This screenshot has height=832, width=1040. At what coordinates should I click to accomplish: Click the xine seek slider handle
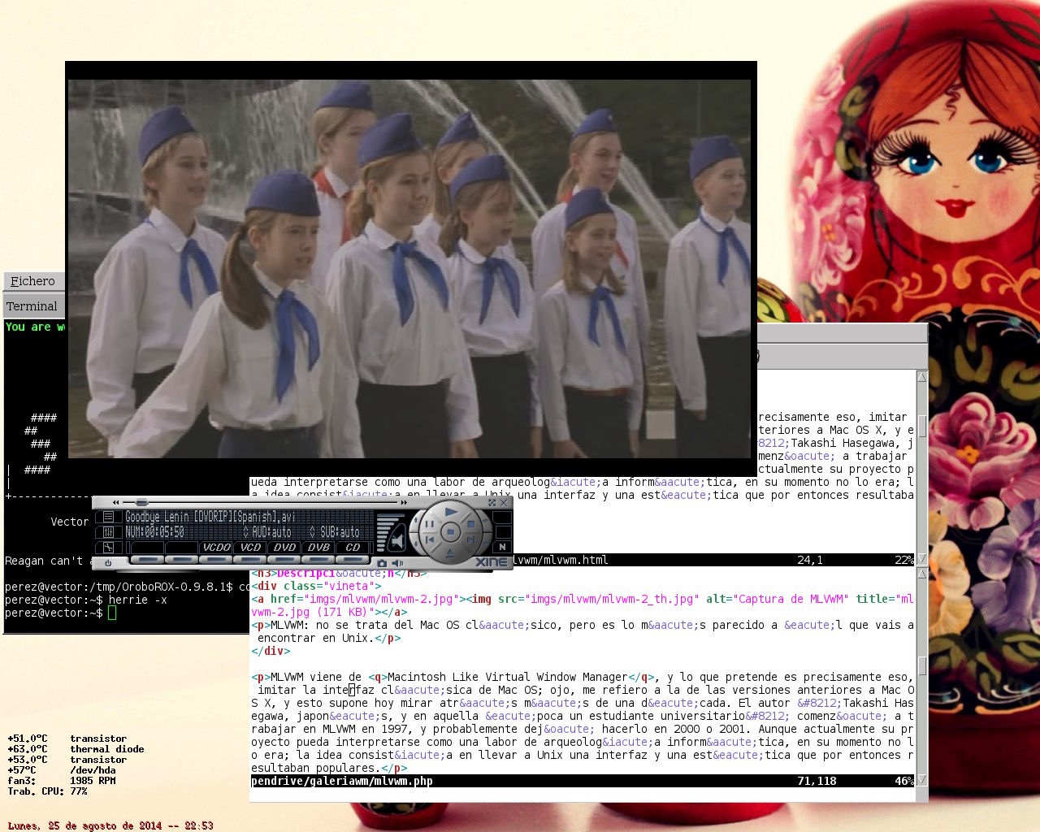141,502
